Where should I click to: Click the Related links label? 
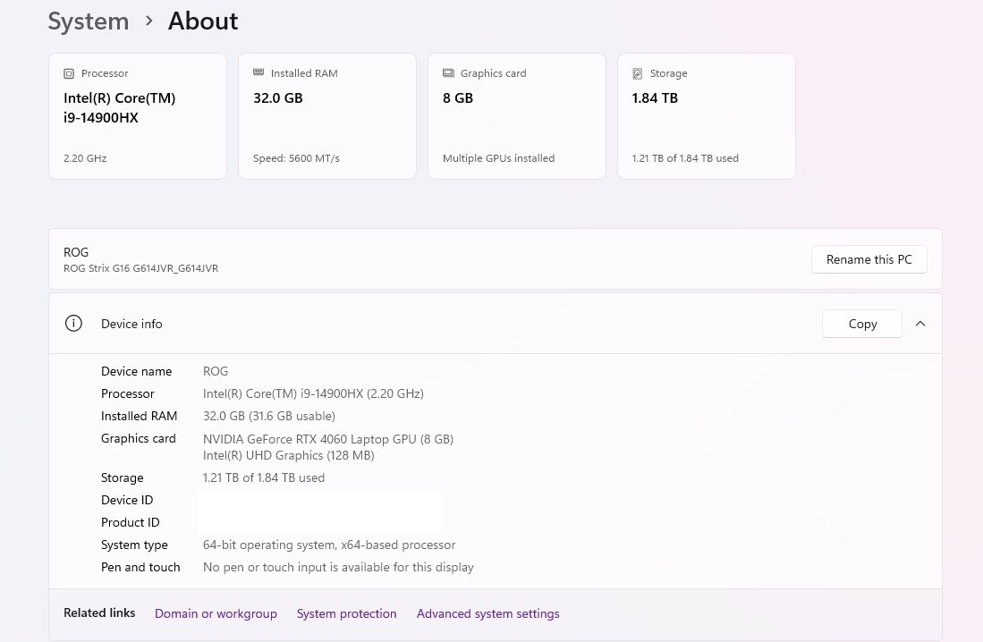click(99, 612)
